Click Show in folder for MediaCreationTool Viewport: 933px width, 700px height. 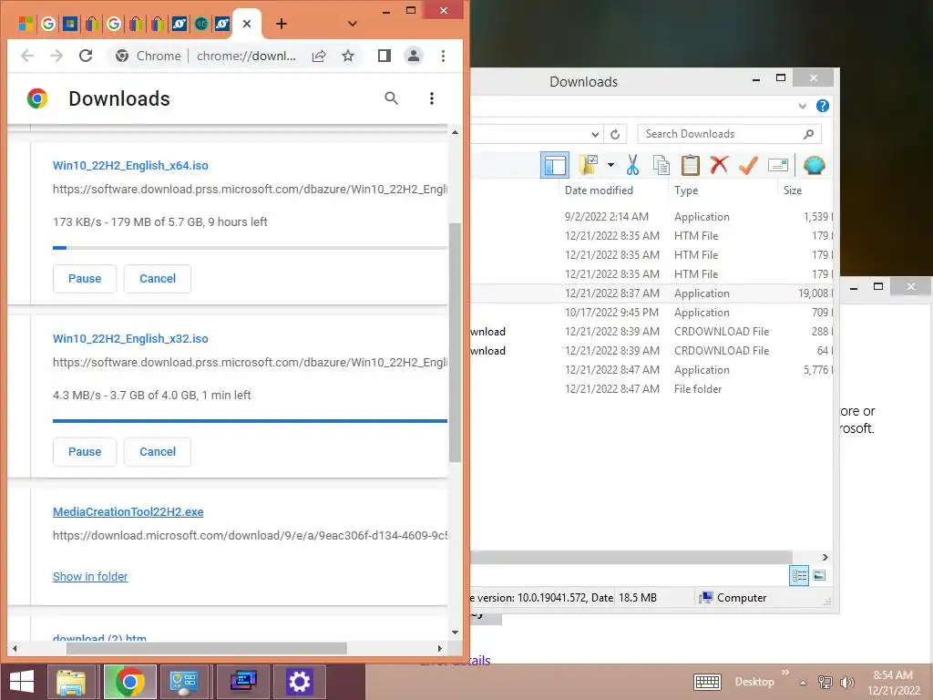click(90, 576)
